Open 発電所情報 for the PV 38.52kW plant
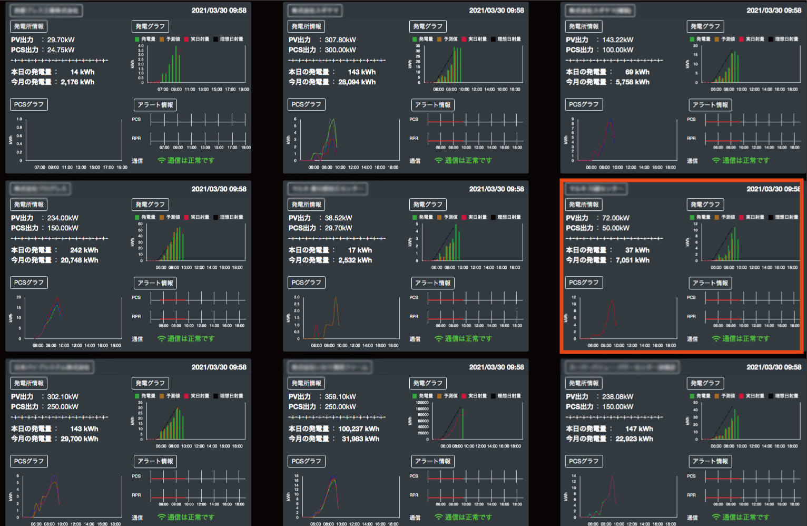 [x=307, y=204]
